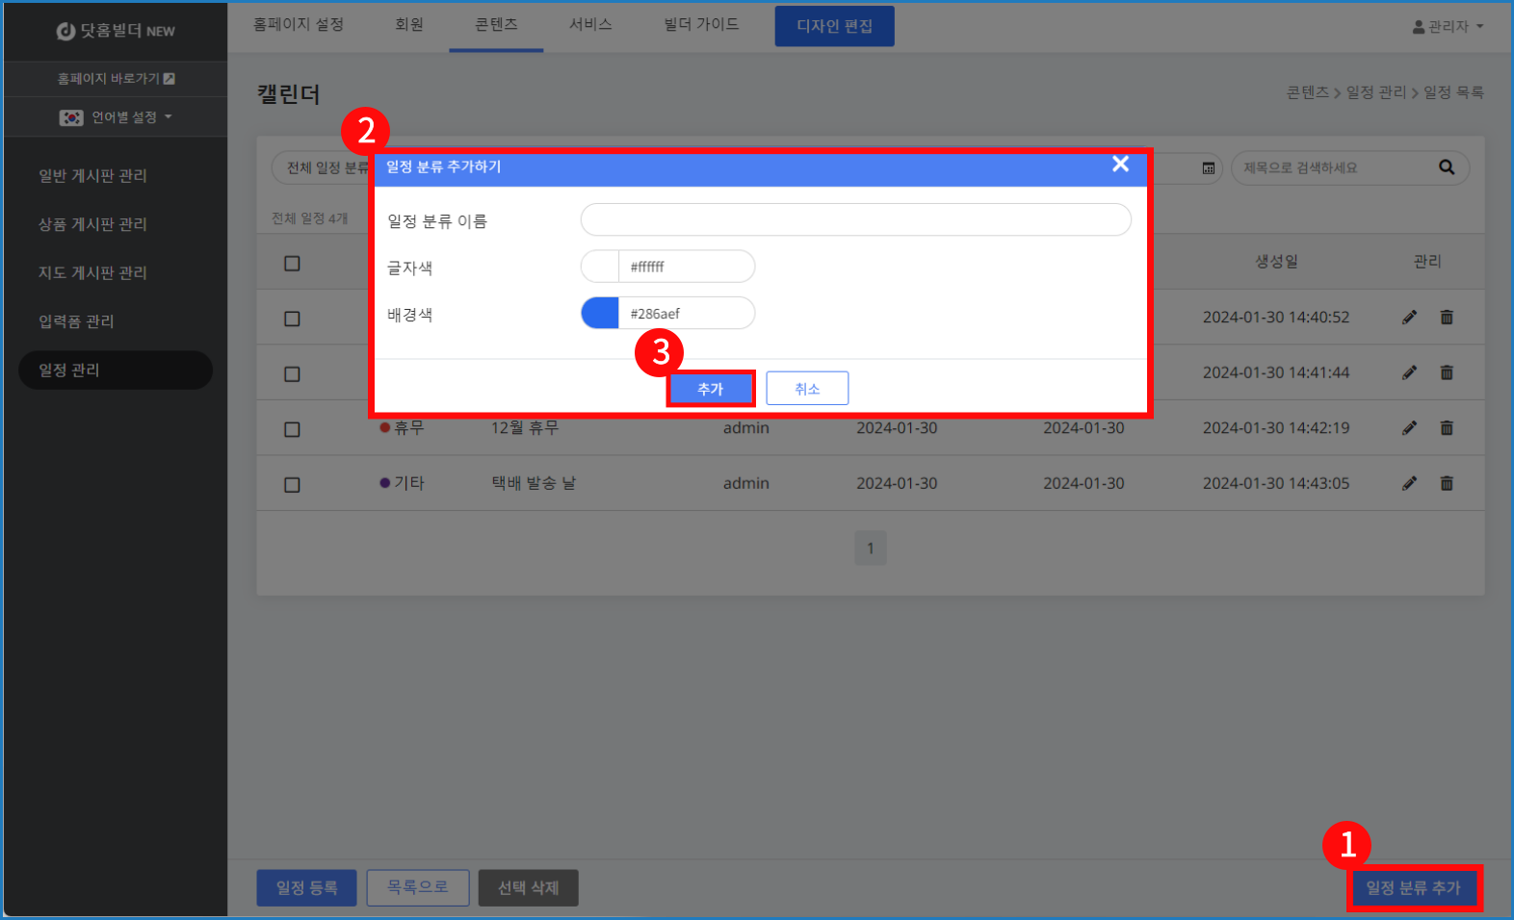The image size is (1514, 920).
Task: Click the search magnifier icon
Action: 1447,167
